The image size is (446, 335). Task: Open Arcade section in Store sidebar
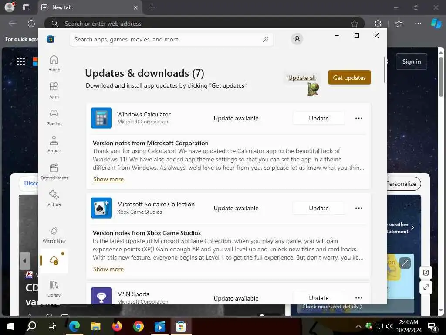click(x=54, y=144)
